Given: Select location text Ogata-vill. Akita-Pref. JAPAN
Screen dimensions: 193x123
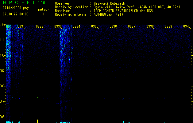Looking at the screenshot, I should pyautogui.click(x=120, y=7).
